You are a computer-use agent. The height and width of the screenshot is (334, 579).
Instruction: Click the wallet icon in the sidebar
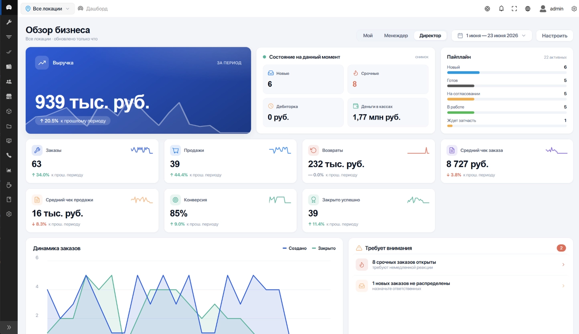coord(9,66)
